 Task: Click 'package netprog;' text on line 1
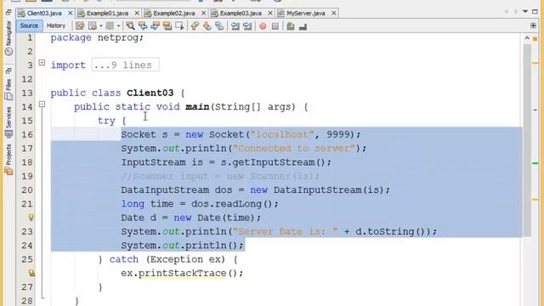coord(97,37)
